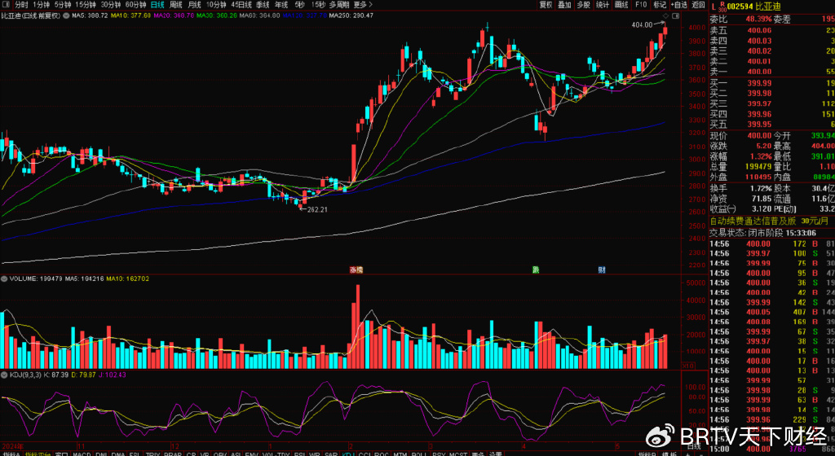The width and height of the screenshot is (835, 456).
Task: Click the green 跌 marker under the chart
Action: 536,270
